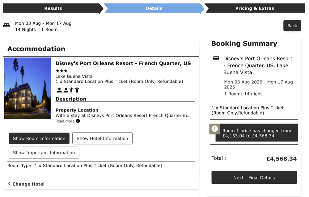Select the Details step tab
Screen dimensions: 309x197
click(154, 8)
